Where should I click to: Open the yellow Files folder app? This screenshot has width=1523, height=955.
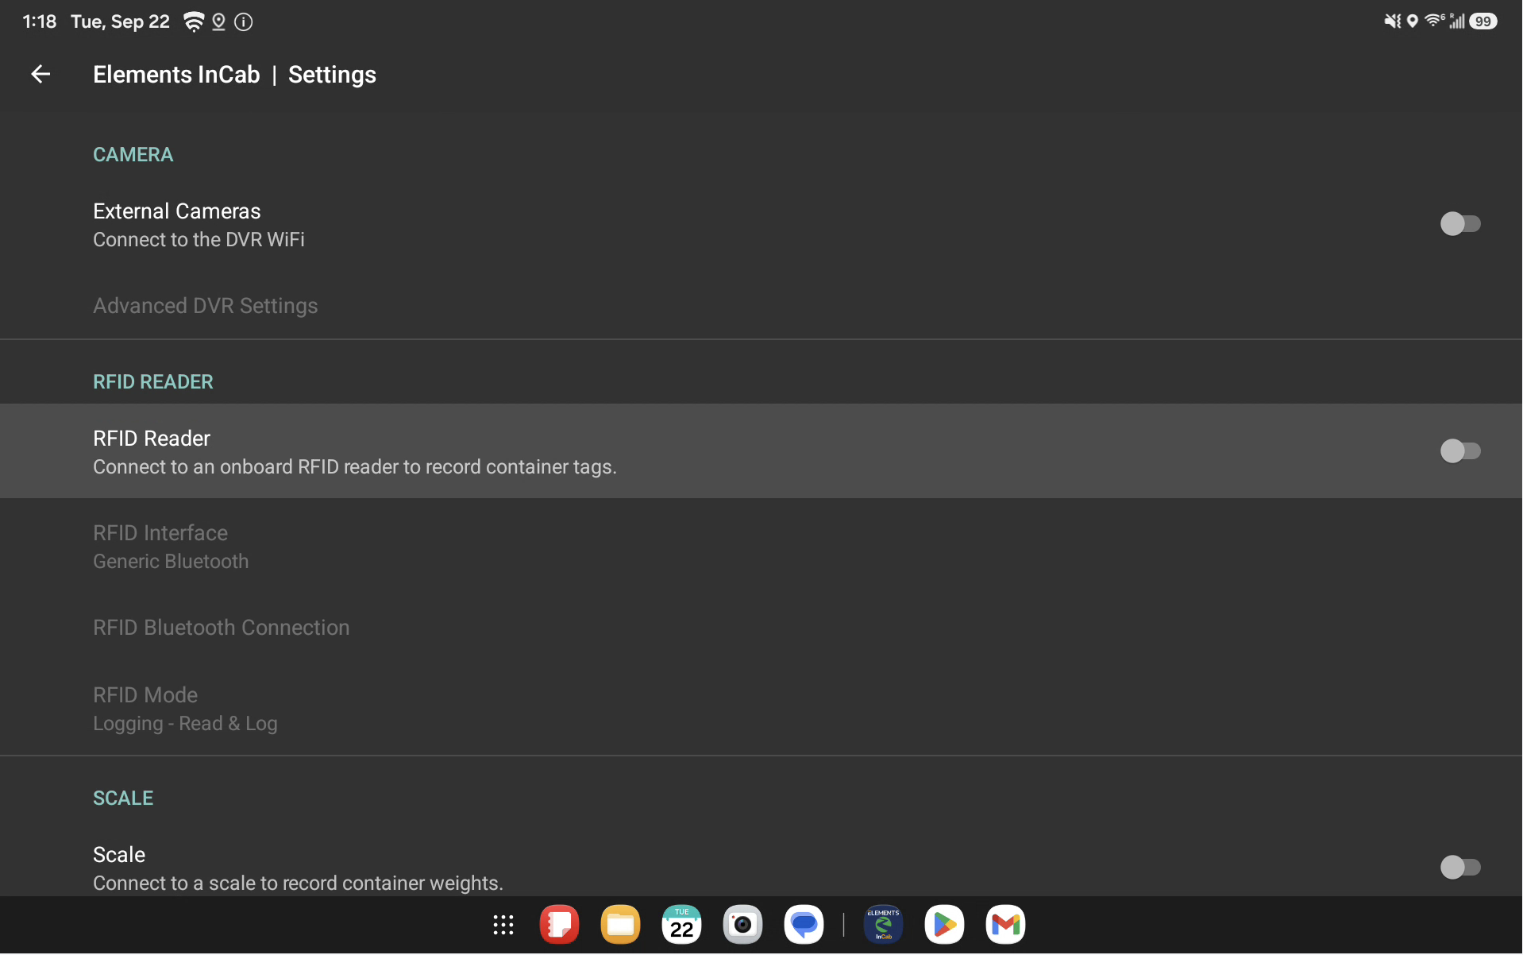(620, 925)
